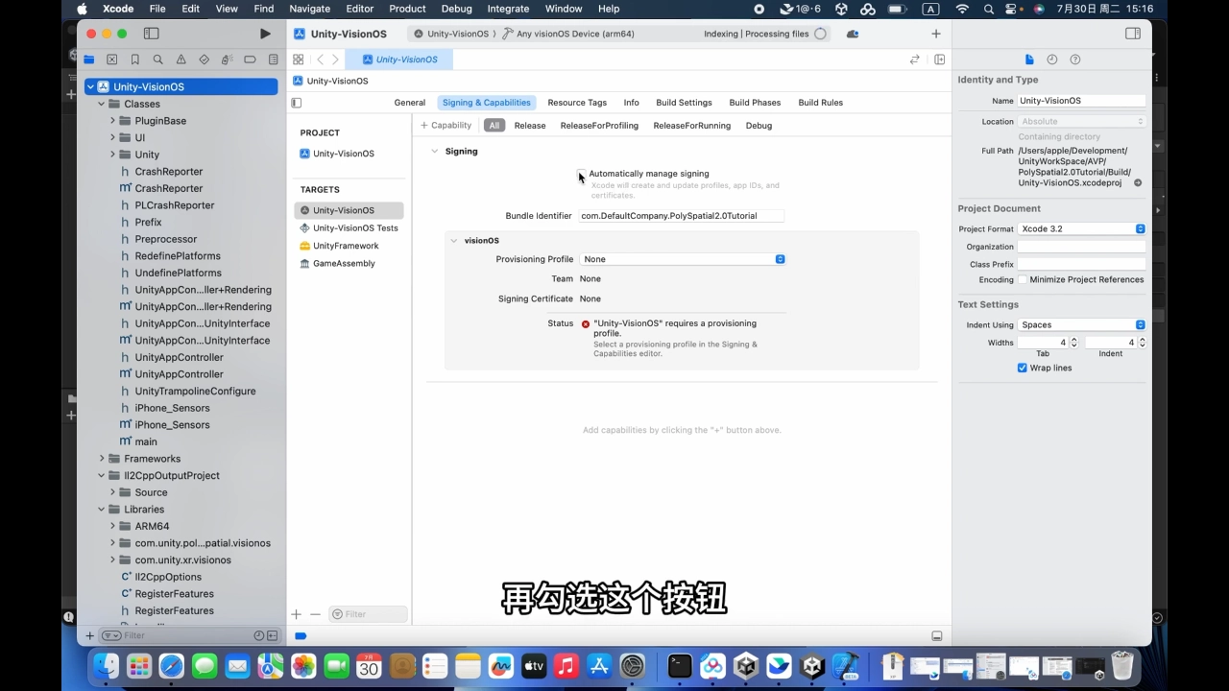
Task: Open the Provisioning Profile dropdown
Action: pos(683,259)
